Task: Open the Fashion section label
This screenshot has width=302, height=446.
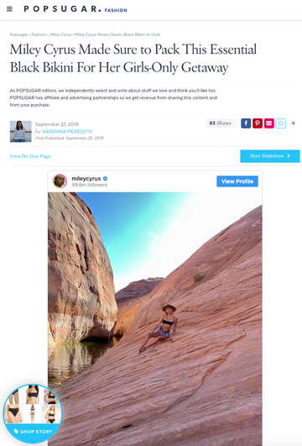Action: click(116, 10)
